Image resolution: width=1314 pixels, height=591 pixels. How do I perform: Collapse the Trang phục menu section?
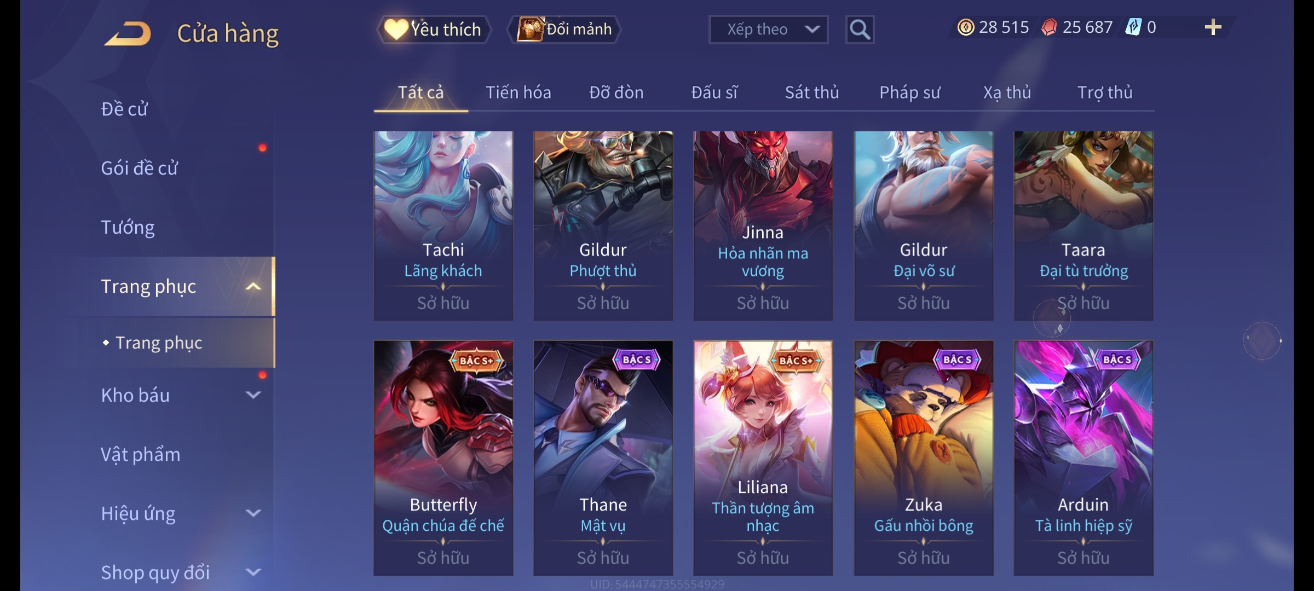tap(253, 286)
